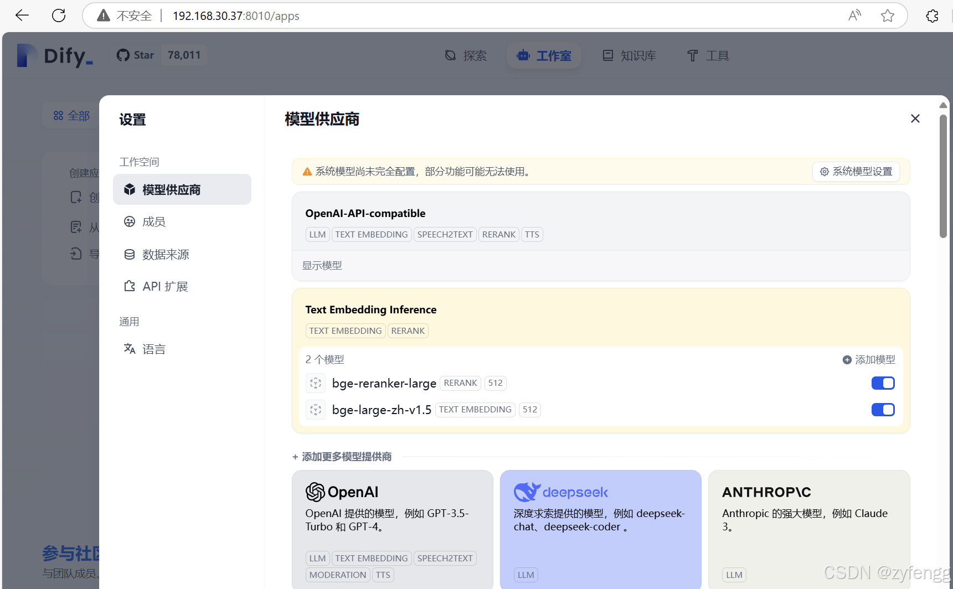The height and width of the screenshot is (589, 953).
Task: Click TTS tag under OpenAI-API-compatible
Action: tap(532, 235)
